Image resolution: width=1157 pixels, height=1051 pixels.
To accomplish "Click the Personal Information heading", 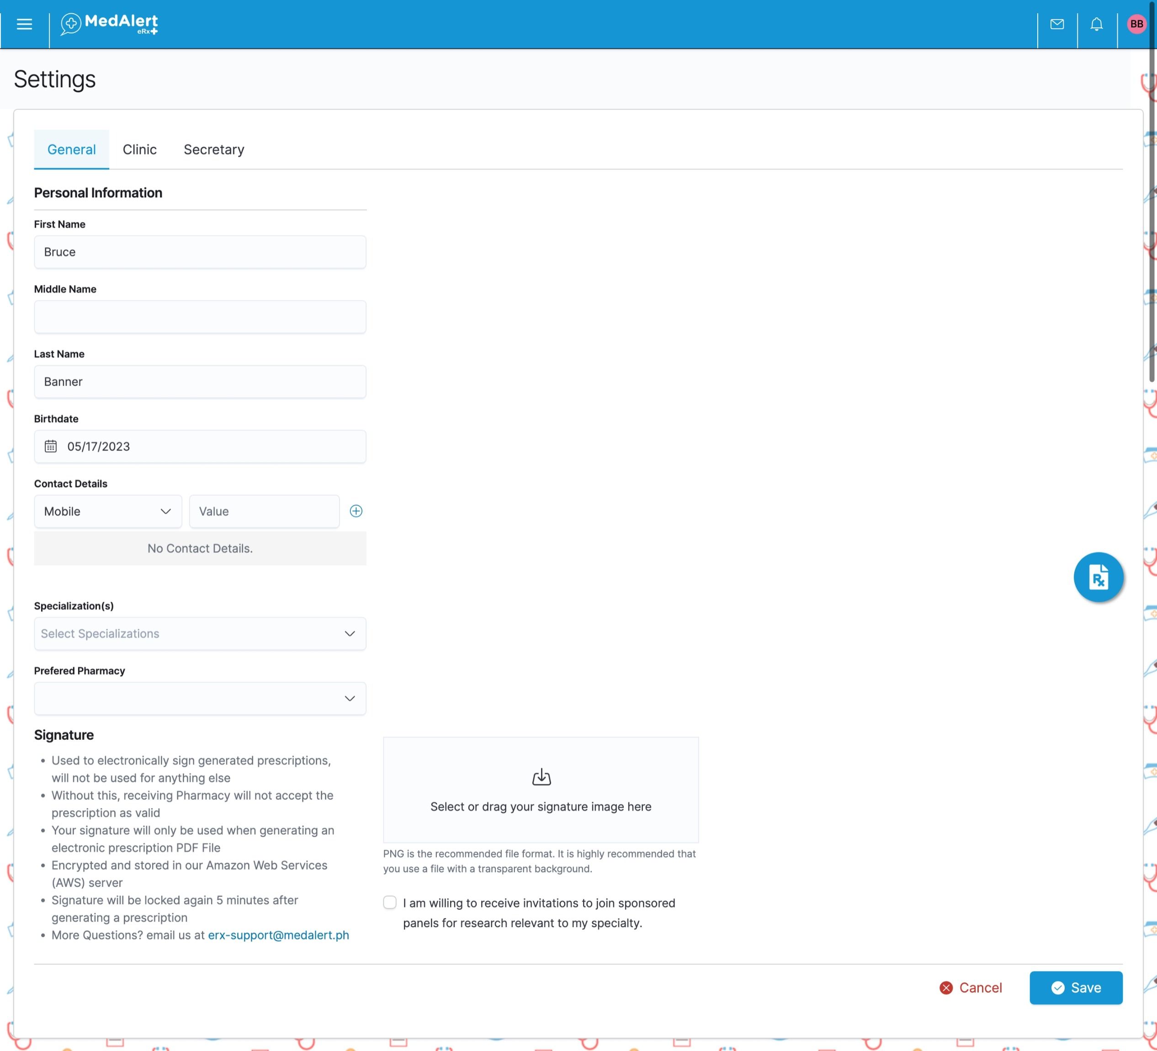I will click(98, 193).
